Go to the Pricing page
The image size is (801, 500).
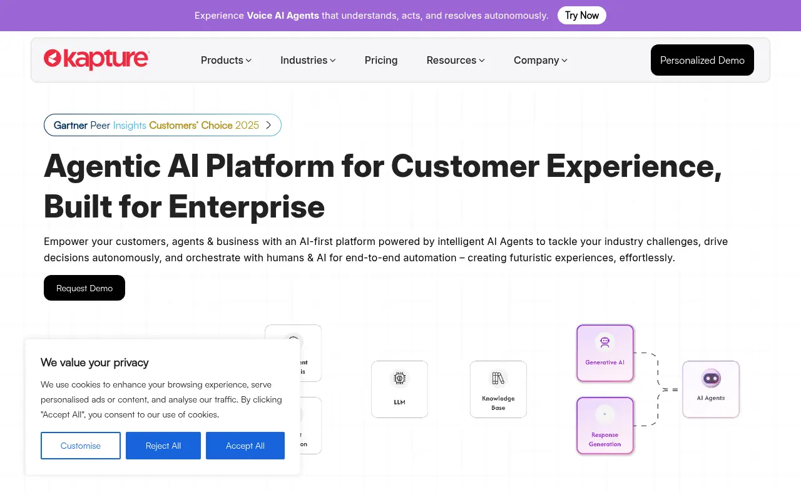381,60
